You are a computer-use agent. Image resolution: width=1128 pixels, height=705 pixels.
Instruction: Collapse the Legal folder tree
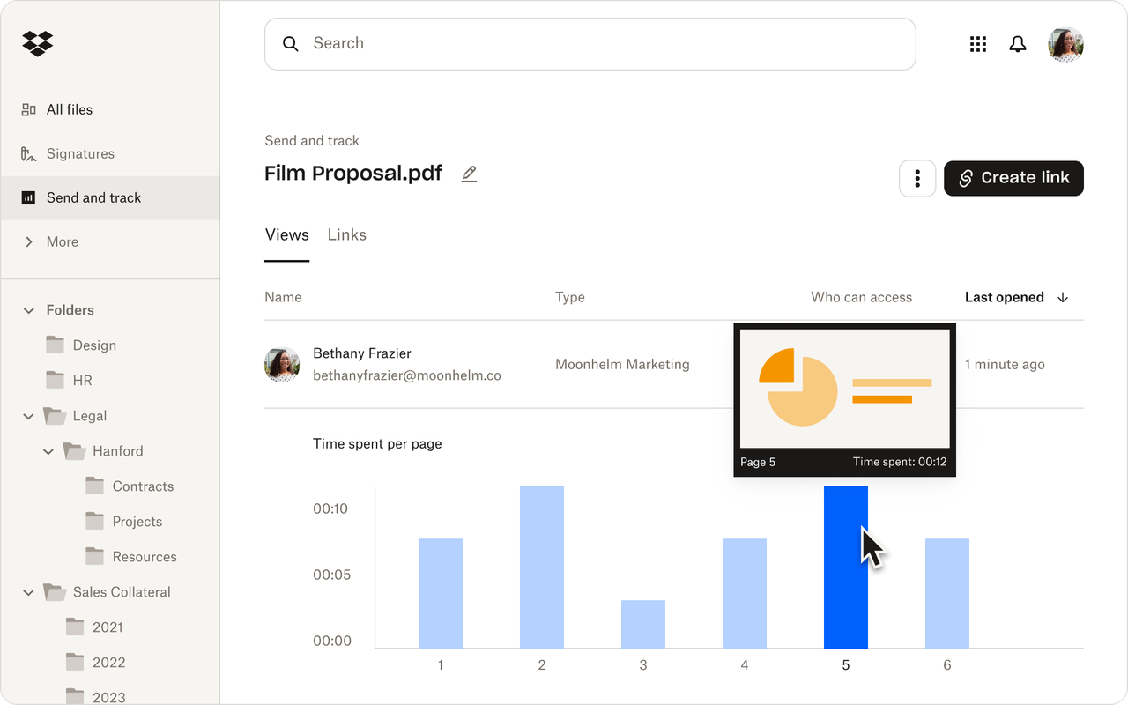27,415
